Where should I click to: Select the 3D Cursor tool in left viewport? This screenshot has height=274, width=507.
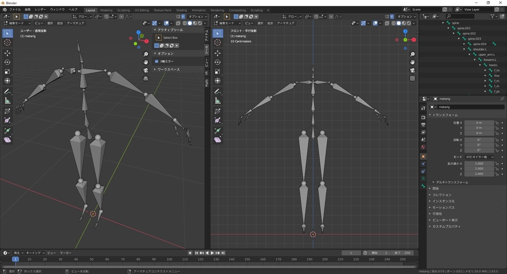coord(8,43)
